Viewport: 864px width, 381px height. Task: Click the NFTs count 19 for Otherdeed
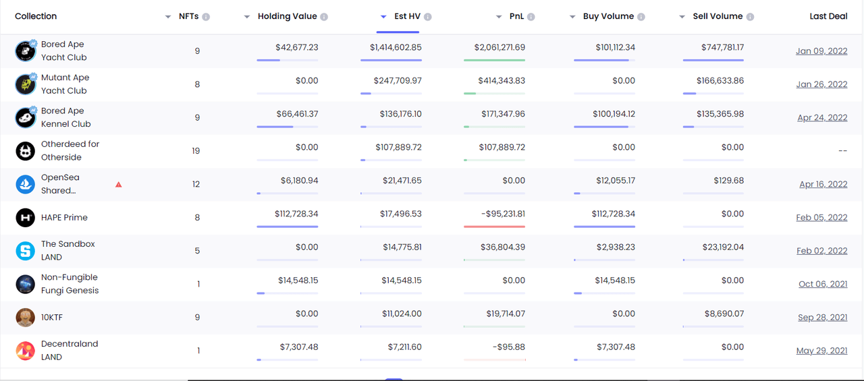click(x=196, y=151)
